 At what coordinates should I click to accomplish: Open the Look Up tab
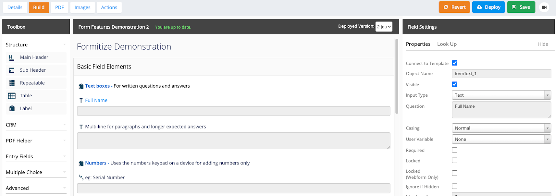point(447,44)
